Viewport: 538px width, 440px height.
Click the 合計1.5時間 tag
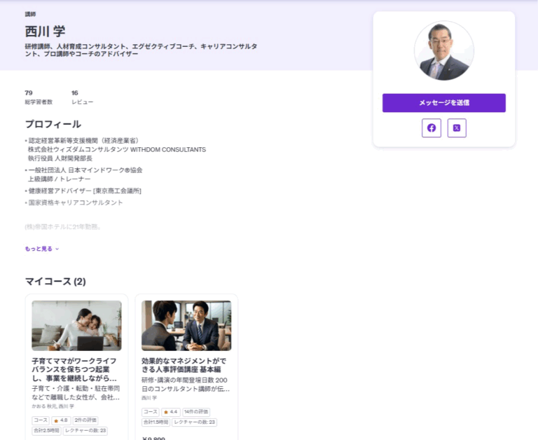pos(156,422)
